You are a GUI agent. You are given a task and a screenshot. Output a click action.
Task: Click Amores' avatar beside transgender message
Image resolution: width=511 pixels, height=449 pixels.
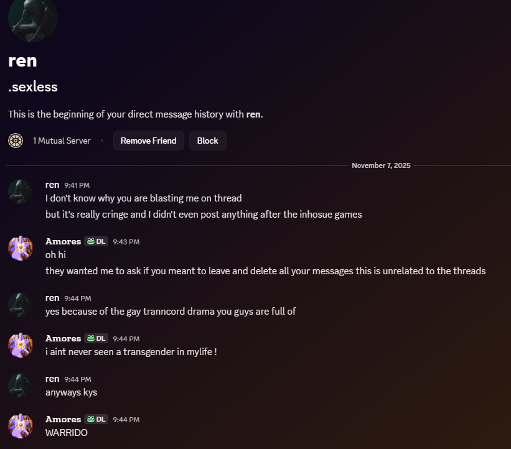pos(21,345)
